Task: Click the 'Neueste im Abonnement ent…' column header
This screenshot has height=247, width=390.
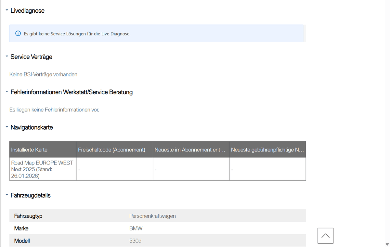Action: (191, 149)
